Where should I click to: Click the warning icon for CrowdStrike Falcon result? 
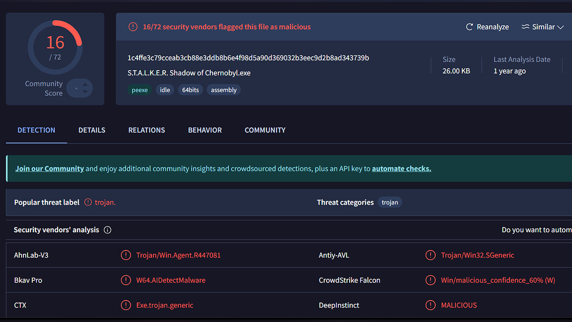click(x=430, y=280)
